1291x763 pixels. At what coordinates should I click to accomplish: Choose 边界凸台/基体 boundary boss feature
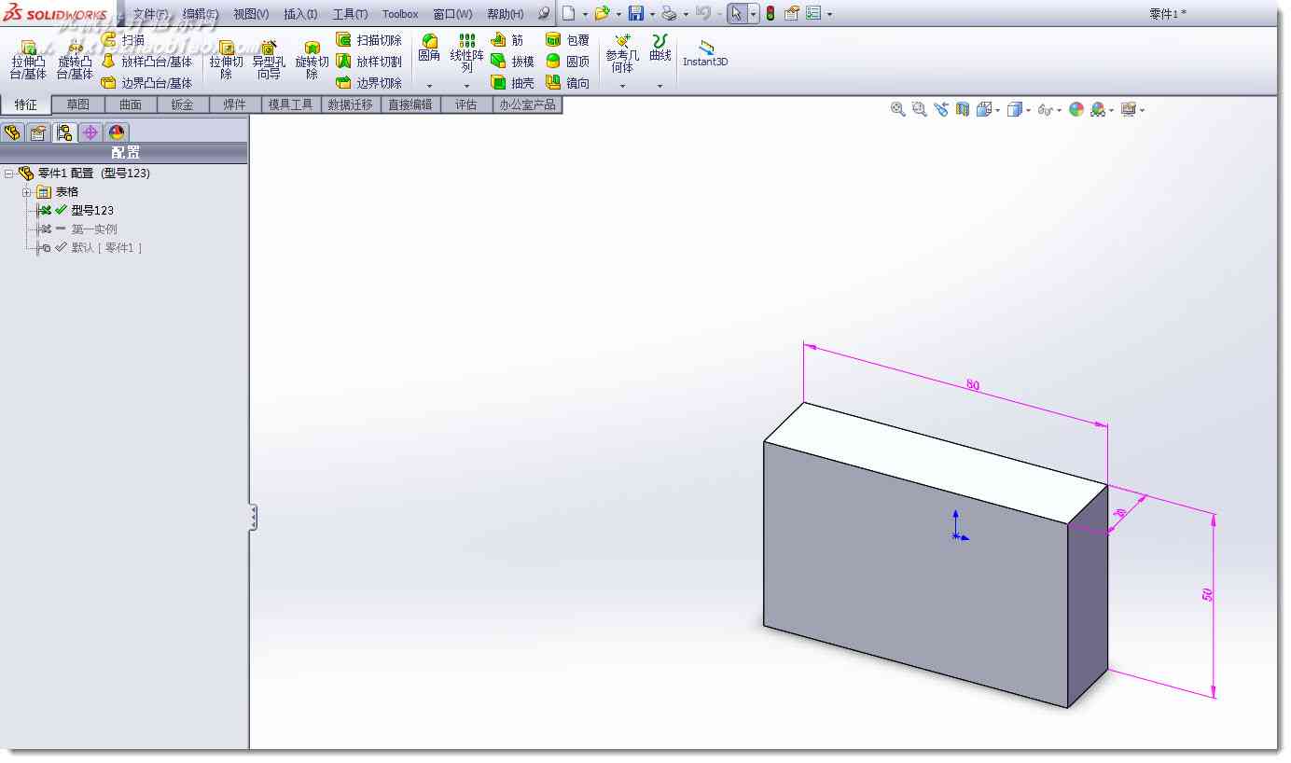[x=146, y=83]
